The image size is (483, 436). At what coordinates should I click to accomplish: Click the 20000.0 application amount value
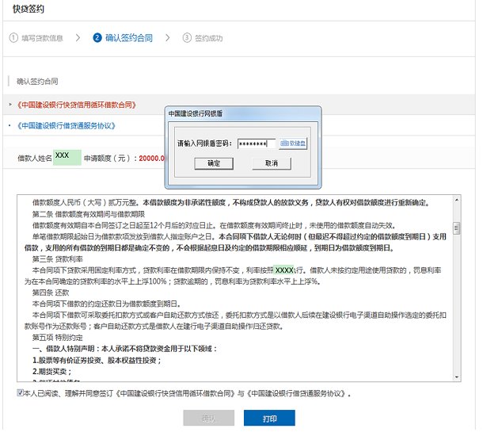pos(152,159)
